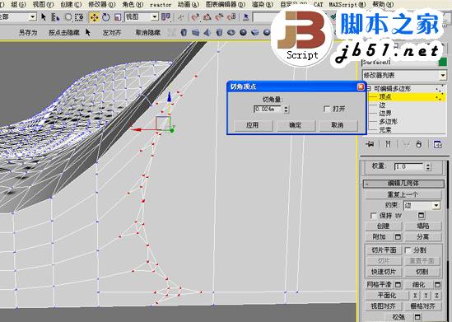
Task: Open settings box next to 保持 UV
Action: [422, 215]
